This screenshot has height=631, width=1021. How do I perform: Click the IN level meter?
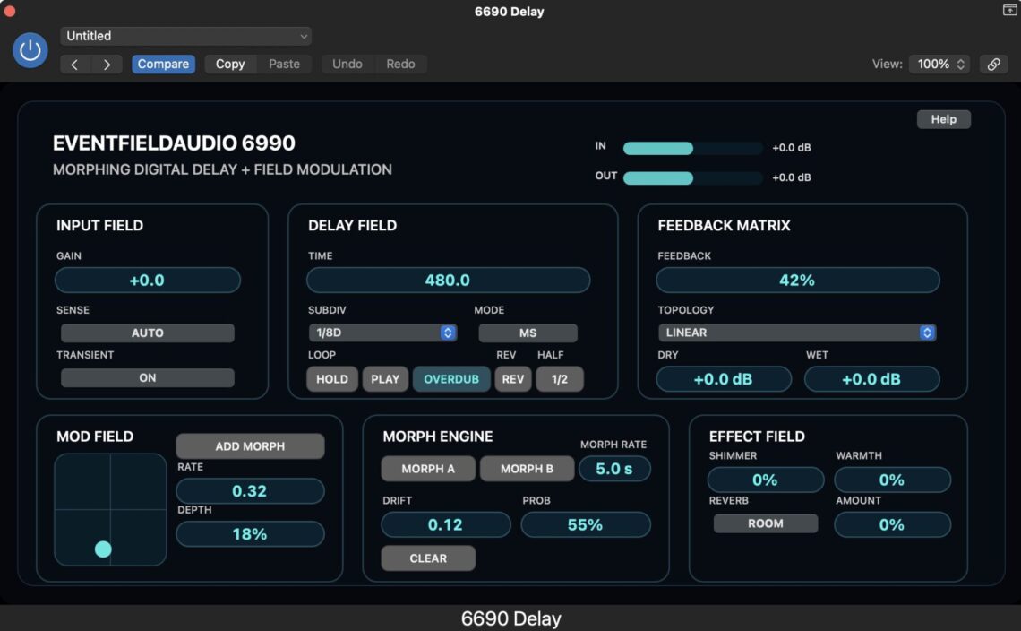[x=691, y=147]
